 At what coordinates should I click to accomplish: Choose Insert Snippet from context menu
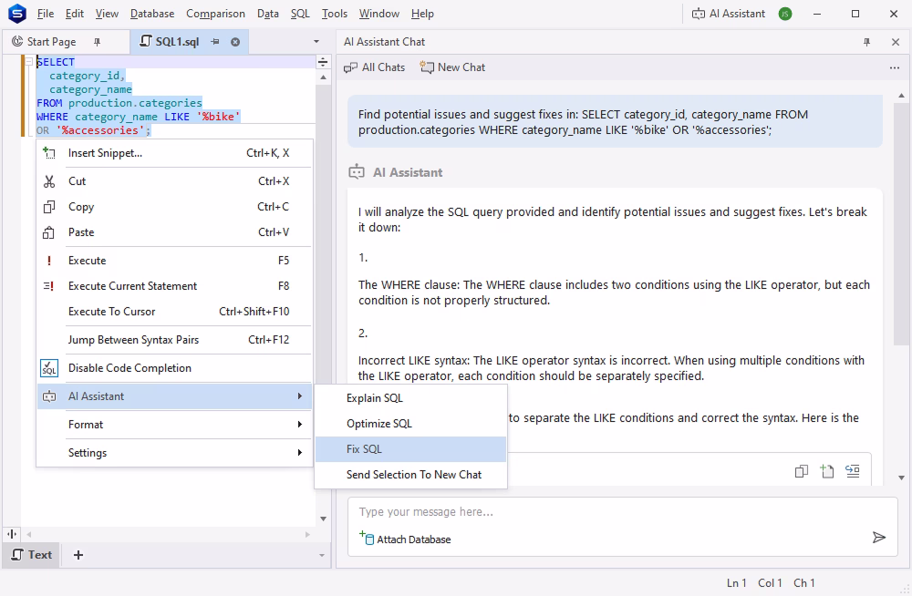174,153
